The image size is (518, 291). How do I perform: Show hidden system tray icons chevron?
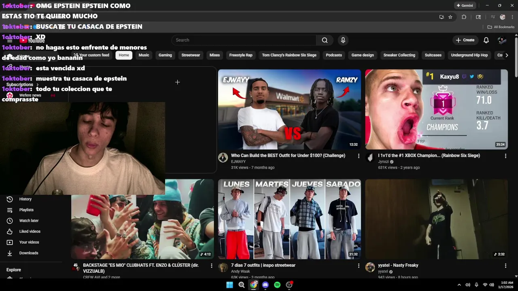click(459, 285)
